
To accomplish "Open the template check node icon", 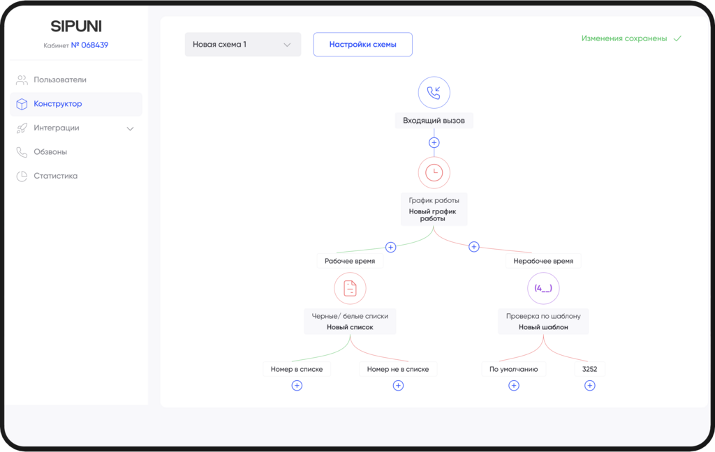I will pos(543,288).
